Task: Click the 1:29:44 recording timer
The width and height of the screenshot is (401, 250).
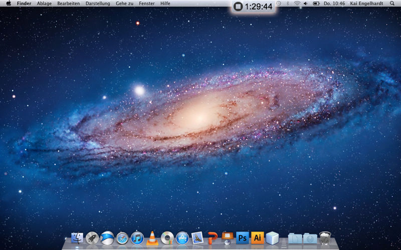Action: pos(259,6)
